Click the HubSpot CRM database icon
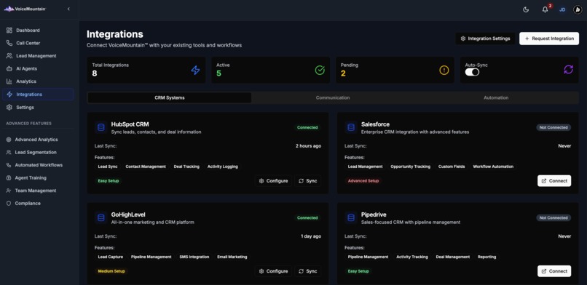The image size is (587, 285). point(101,128)
